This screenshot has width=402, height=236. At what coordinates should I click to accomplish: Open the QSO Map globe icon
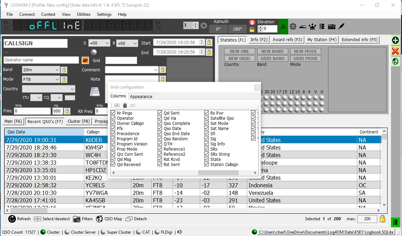click(x=99, y=219)
